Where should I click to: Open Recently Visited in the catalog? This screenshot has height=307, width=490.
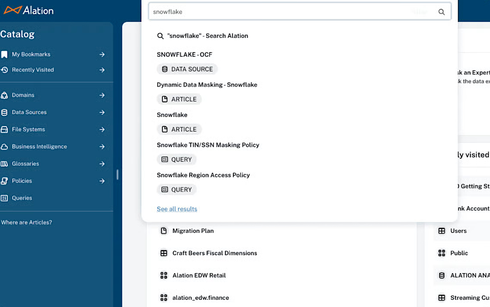tap(33, 70)
